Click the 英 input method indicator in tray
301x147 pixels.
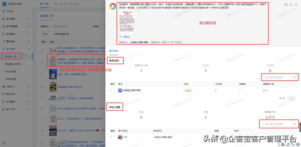tap(282, 144)
